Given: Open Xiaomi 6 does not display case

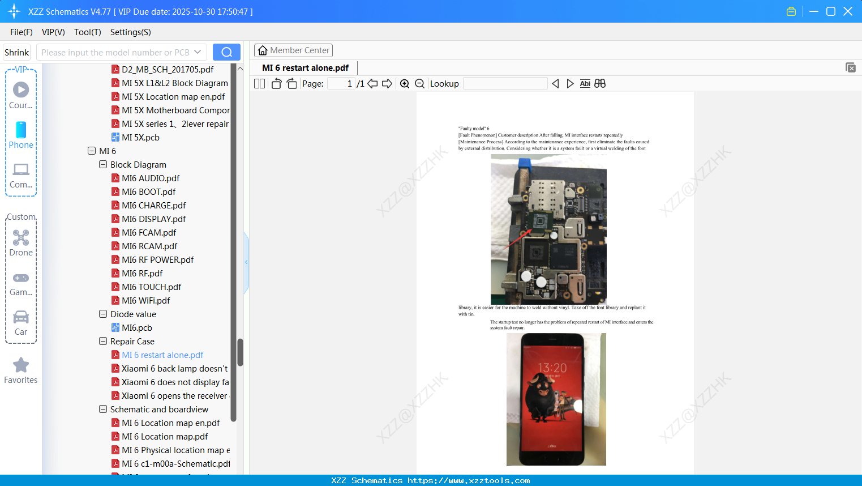Looking at the screenshot, I should click(x=175, y=382).
